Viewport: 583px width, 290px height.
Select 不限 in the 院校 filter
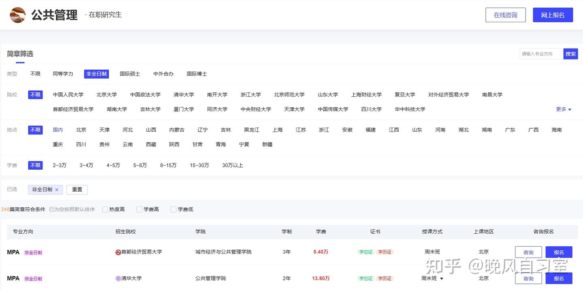point(35,95)
